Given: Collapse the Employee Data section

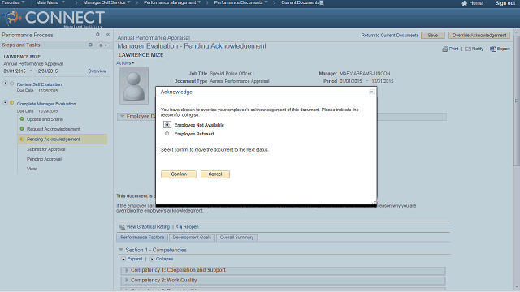Looking at the screenshot, I should pos(123,116).
